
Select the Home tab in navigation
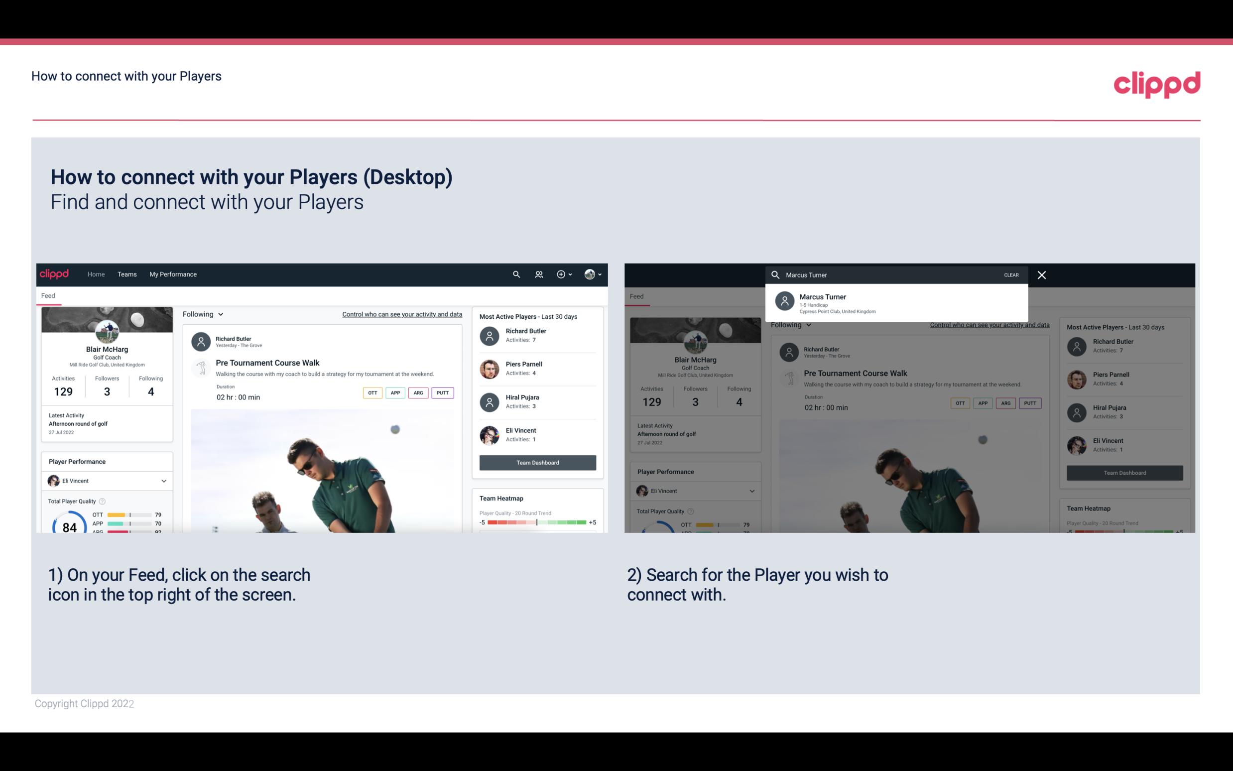tap(95, 273)
